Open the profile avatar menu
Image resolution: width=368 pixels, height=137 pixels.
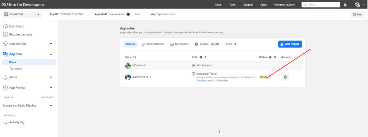click(357, 5)
